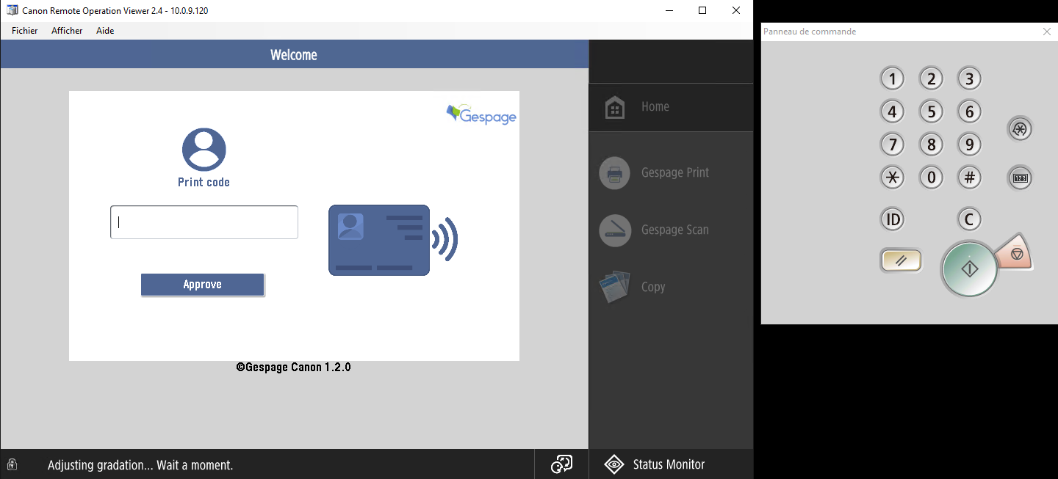Click the Print code input field
The image size is (1058, 479).
click(x=204, y=222)
